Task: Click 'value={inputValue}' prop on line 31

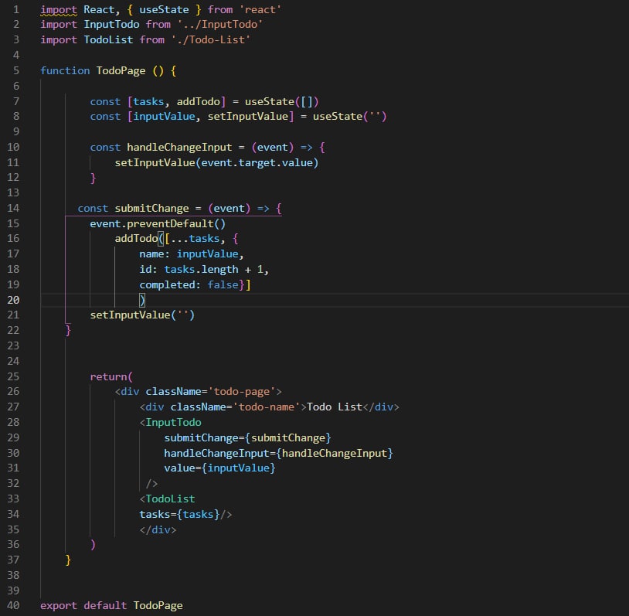Action: pyautogui.click(x=219, y=468)
